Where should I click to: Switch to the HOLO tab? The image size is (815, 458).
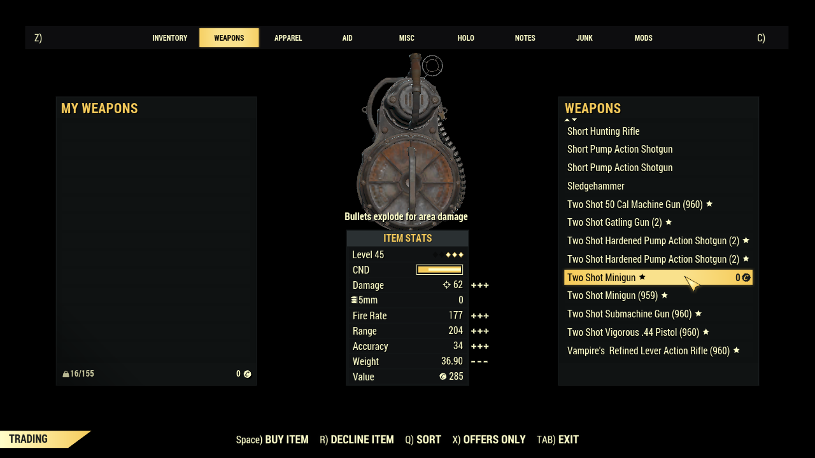[465, 38]
